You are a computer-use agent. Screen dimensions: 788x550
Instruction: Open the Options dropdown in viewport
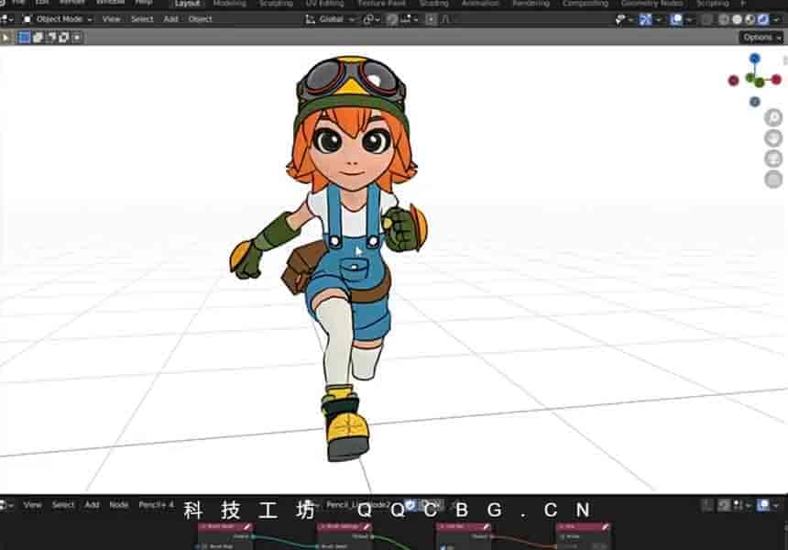coord(761,38)
